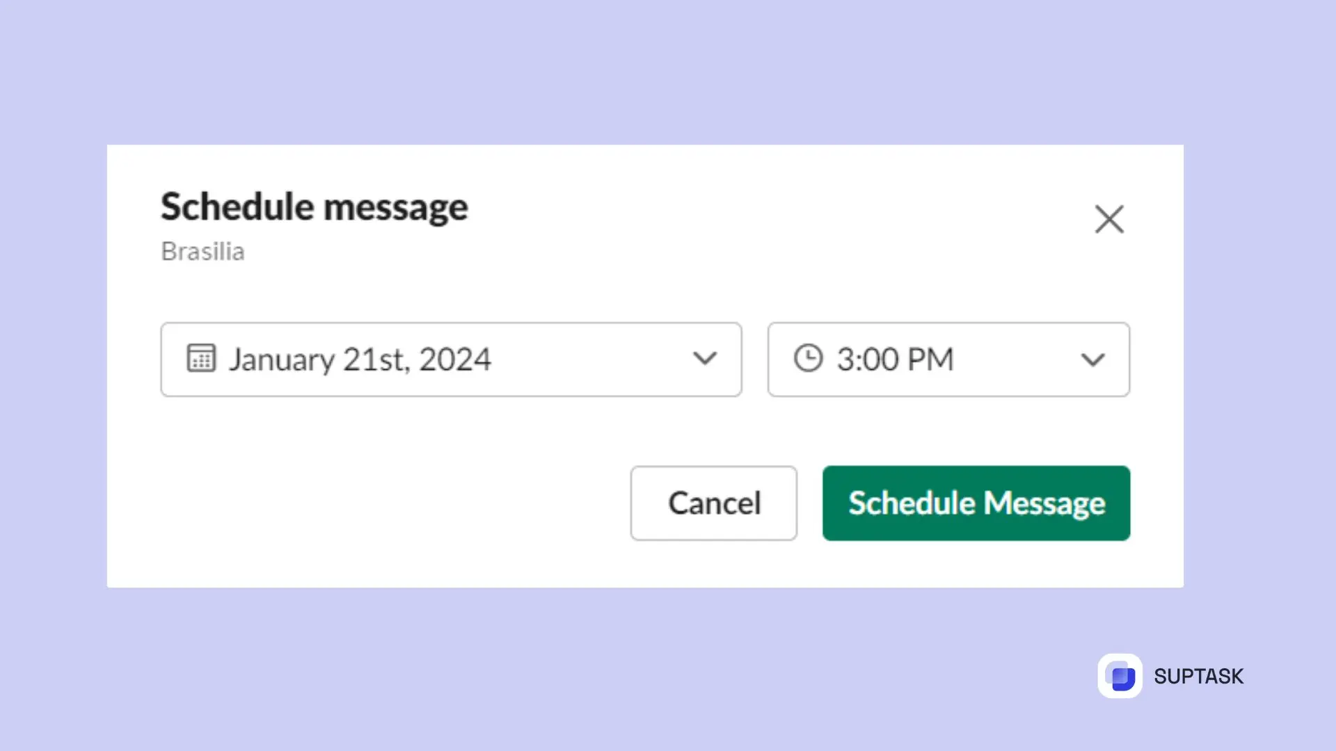
Task: Click the calendar icon in the date field
Action: pyautogui.click(x=200, y=359)
